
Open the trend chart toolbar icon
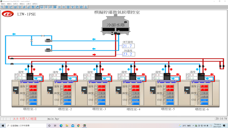11,7
